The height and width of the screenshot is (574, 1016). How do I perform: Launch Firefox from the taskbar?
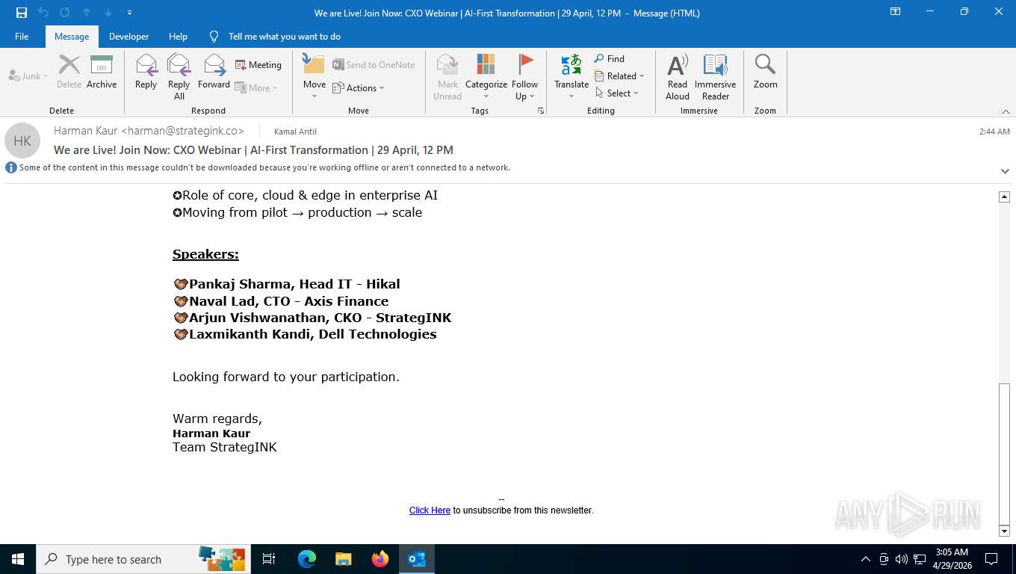(x=380, y=559)
